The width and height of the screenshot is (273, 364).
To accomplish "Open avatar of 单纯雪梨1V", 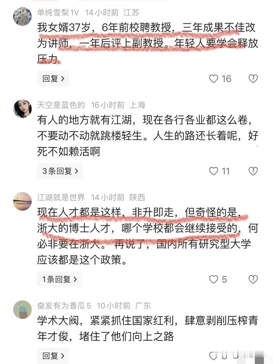I will [x=22, y=16].
